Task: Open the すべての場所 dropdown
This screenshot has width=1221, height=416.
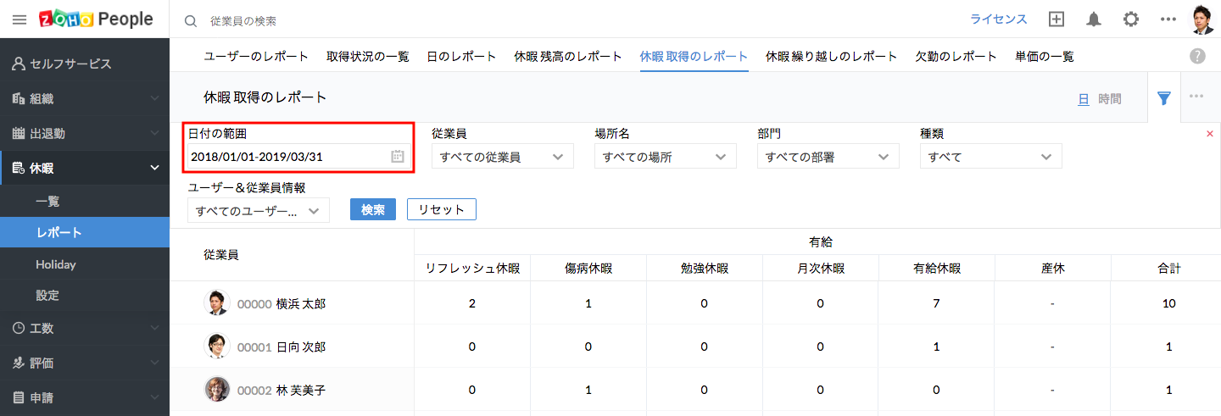Action: point(665,157)
